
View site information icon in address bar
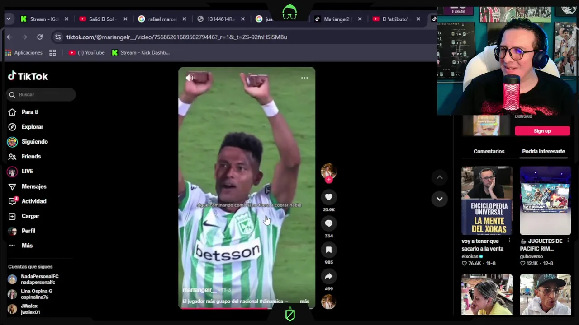tap(57, 37)
